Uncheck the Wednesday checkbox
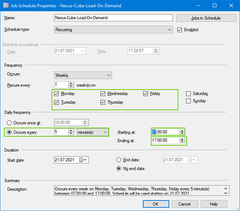Image resolution: width=240 pixels, height=211 pixels. (103, 94)
